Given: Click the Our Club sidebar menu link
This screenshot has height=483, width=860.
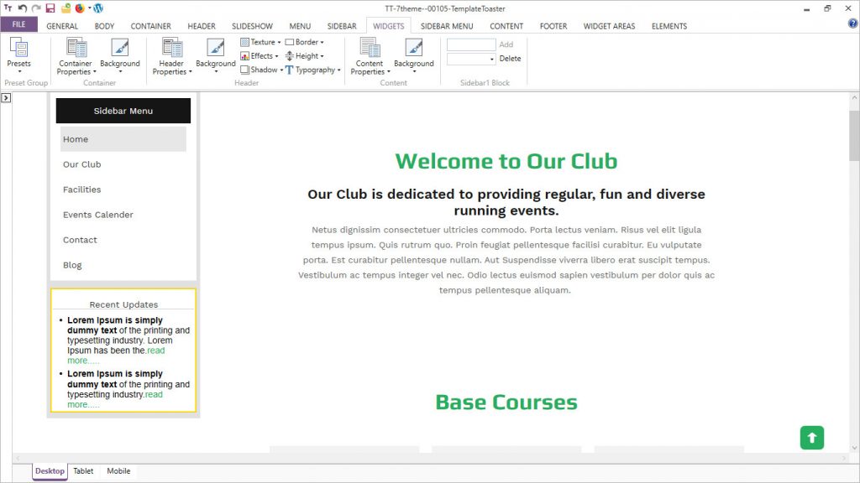Looking at the screenshot, I should (81, 164).
